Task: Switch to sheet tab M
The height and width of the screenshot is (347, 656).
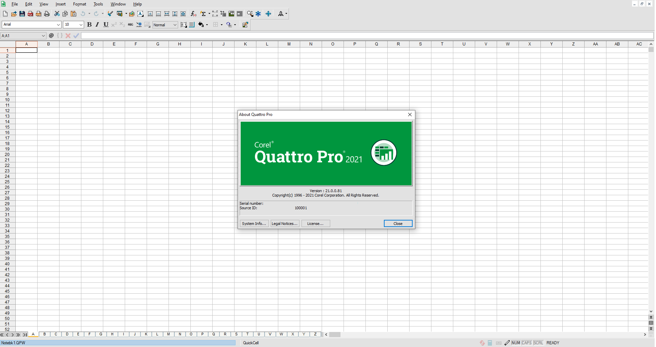Action: click(x=169, y=334)
